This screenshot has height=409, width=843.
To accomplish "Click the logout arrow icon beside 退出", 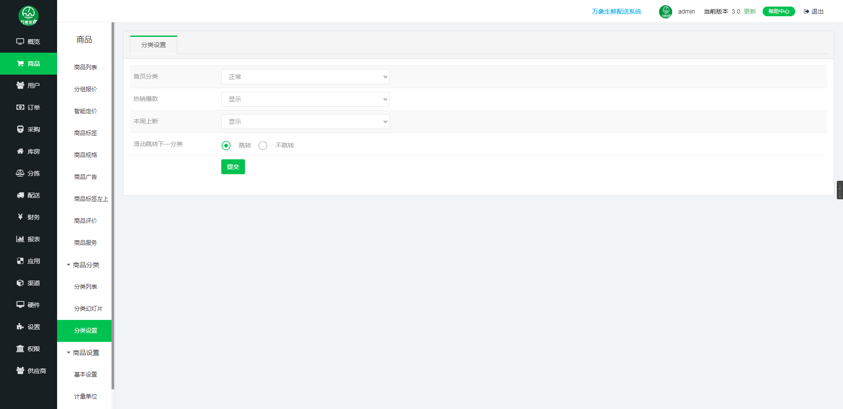I will (807, 11).
